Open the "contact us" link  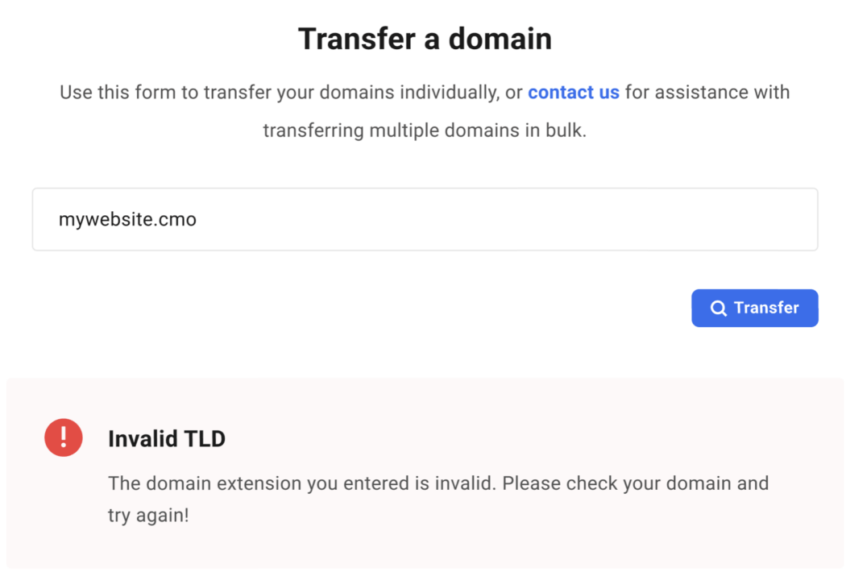point(573,92)
